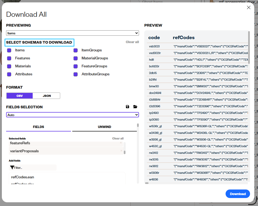Select the w3936_gl code cell
This screenshot has height=206, width=258.
coord(155,139)
